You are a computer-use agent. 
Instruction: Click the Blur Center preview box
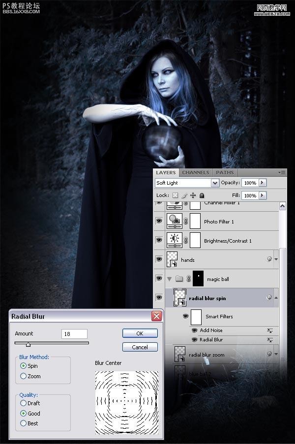pos(127,402)
